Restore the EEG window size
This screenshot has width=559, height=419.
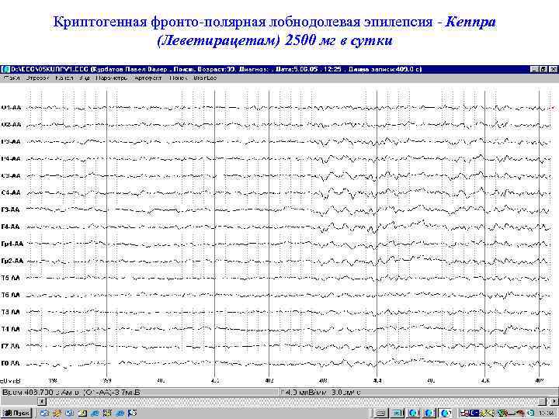click(x=543, y=69)
